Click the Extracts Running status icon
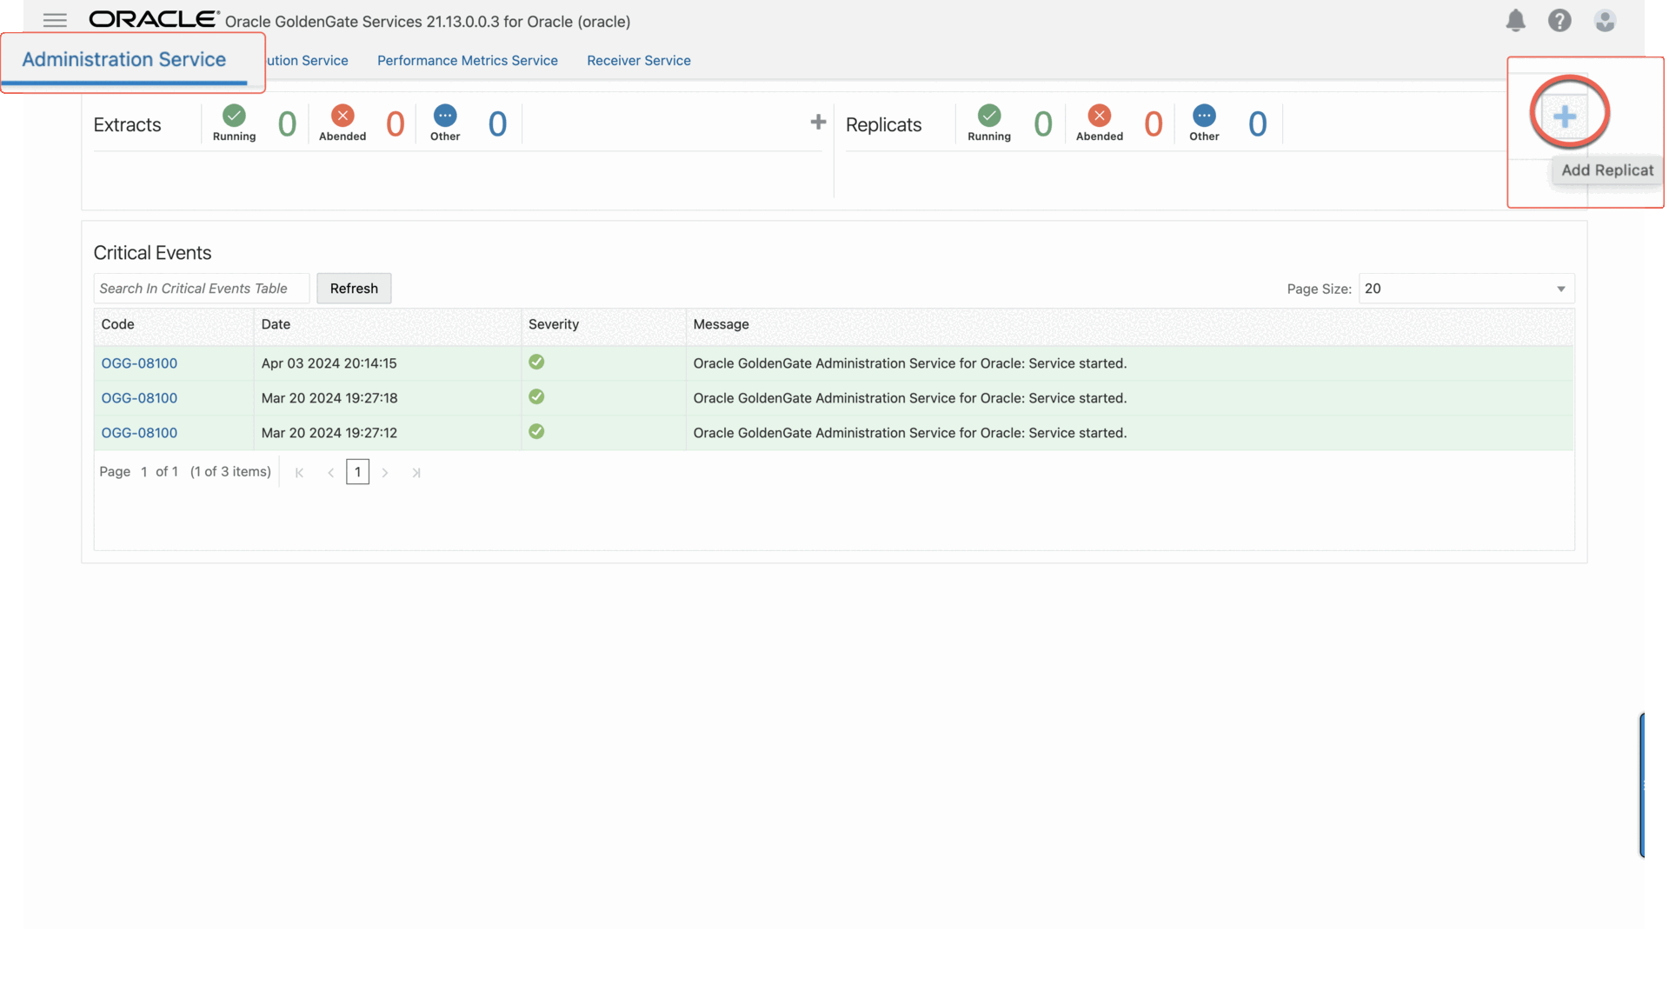Image resolution: width=1669 pixels, height=1004 pixels. (234, 116)
